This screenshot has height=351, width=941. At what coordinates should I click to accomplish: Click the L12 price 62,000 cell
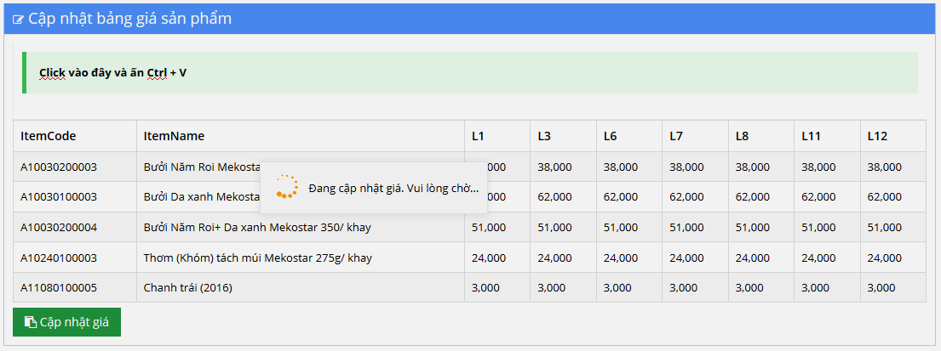tap(884, 197)
